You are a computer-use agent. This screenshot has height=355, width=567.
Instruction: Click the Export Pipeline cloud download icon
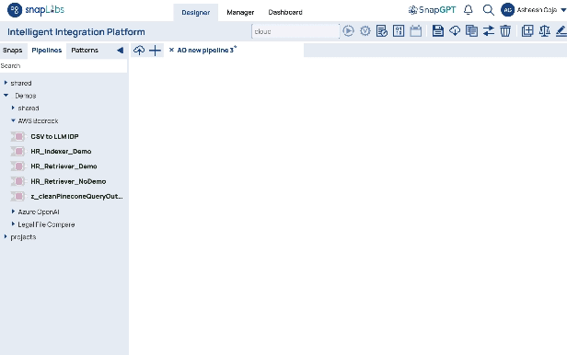pos(455,31)
